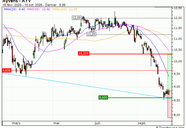186x128 pixels.
Task: Select the 11,20 price level box
Action: tap(91, 34)
